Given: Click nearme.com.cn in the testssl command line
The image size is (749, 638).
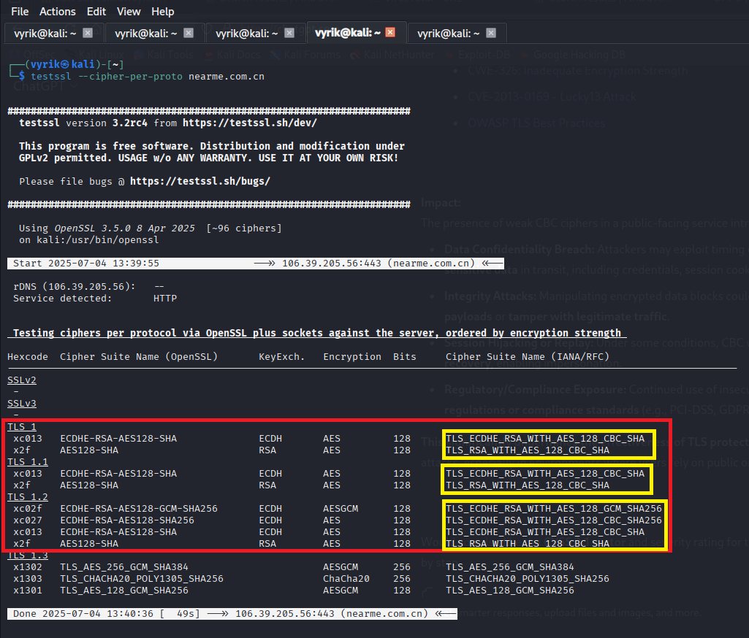Looking at the screenshot, I should (x=227, y=76).
